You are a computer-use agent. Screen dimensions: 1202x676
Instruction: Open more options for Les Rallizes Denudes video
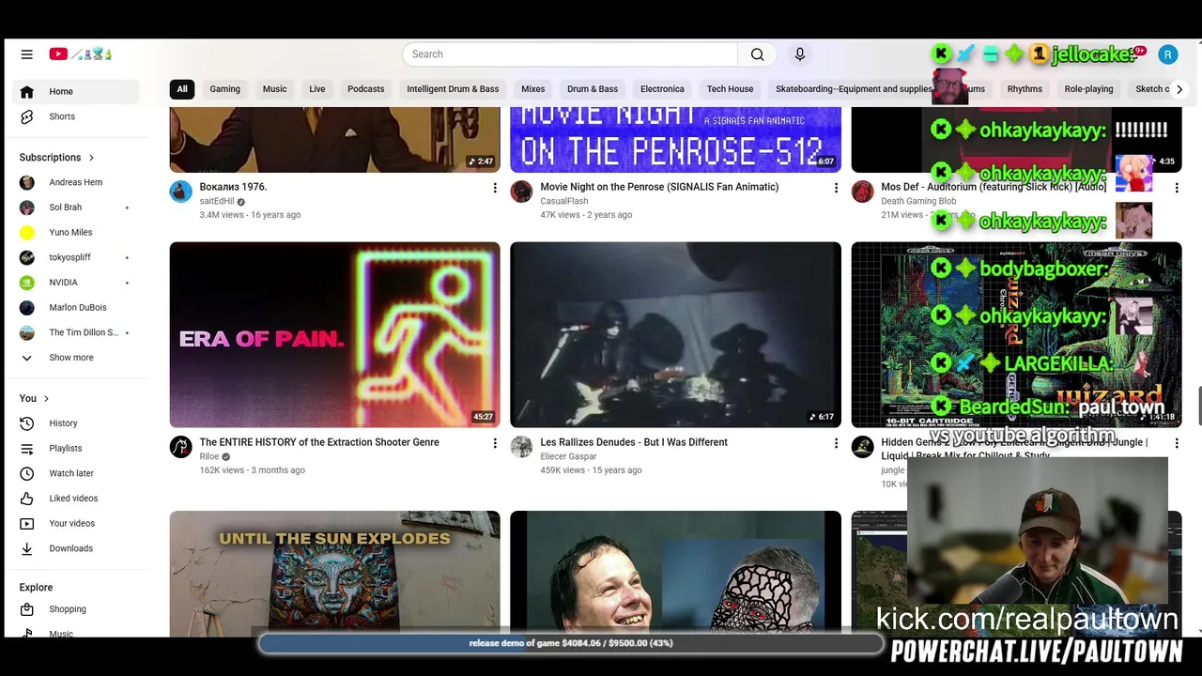836,444
